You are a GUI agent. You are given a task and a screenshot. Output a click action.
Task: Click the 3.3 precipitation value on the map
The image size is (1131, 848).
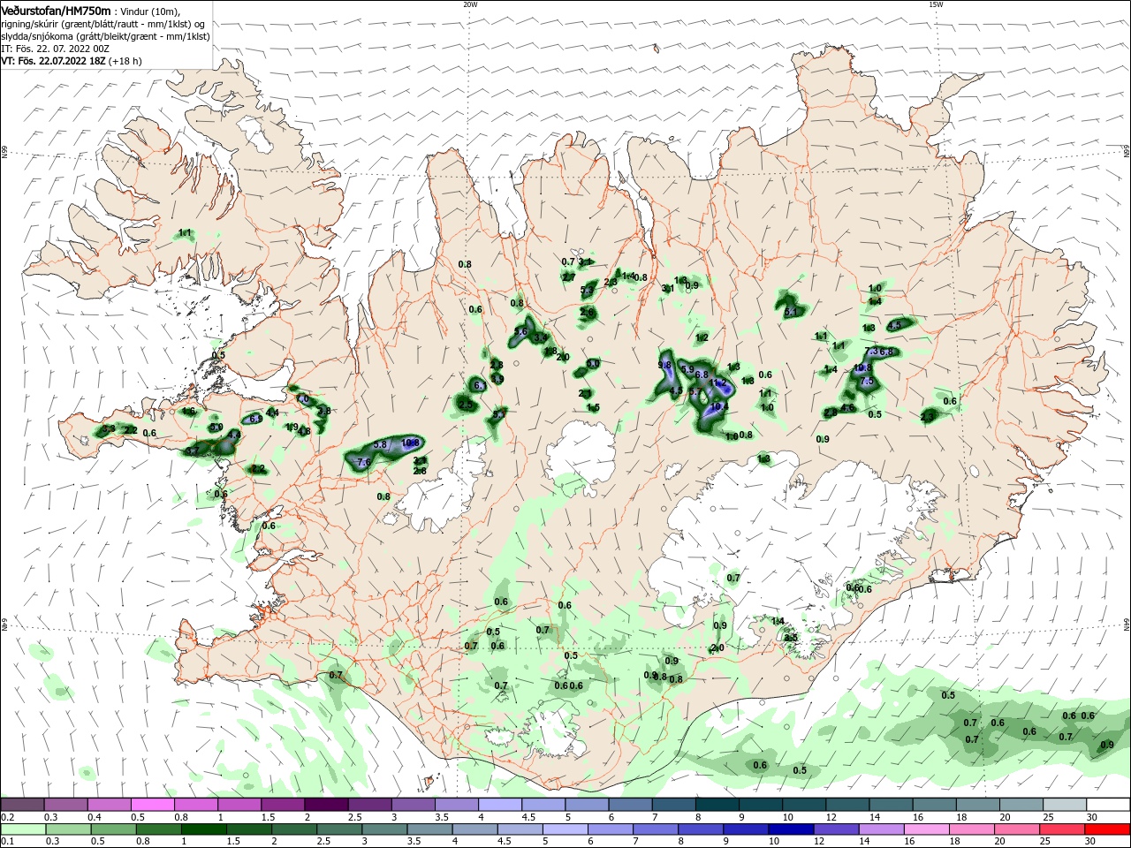pyautogui.click(x=109, y=429)
